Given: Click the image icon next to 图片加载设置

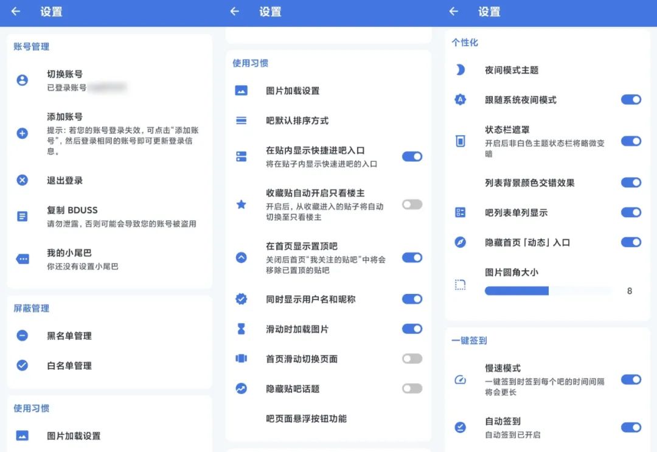Looking at the screenshot, I should (241, 91).
